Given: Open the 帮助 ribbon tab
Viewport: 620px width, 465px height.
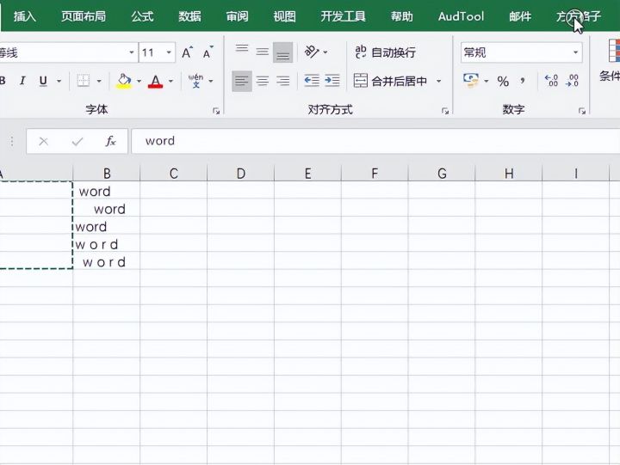Looking at the screenshot, I should click(402, 16).
